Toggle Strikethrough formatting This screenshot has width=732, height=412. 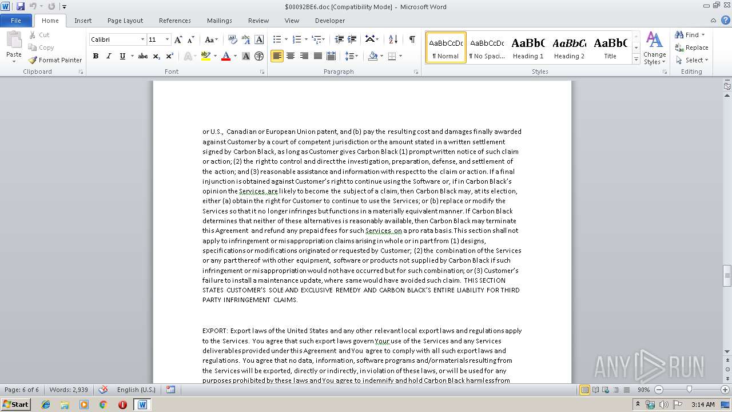143,56
